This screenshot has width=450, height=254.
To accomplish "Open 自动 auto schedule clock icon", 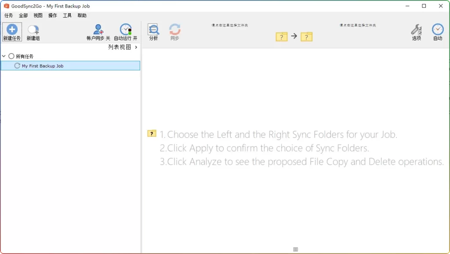I will tap(438, 29).
